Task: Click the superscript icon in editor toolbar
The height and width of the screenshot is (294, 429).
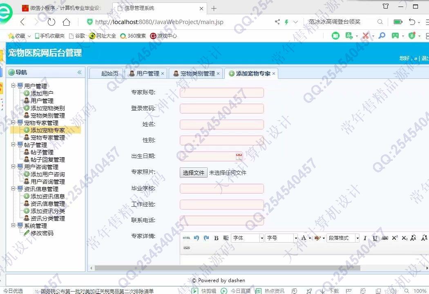Action: (395, 238)
